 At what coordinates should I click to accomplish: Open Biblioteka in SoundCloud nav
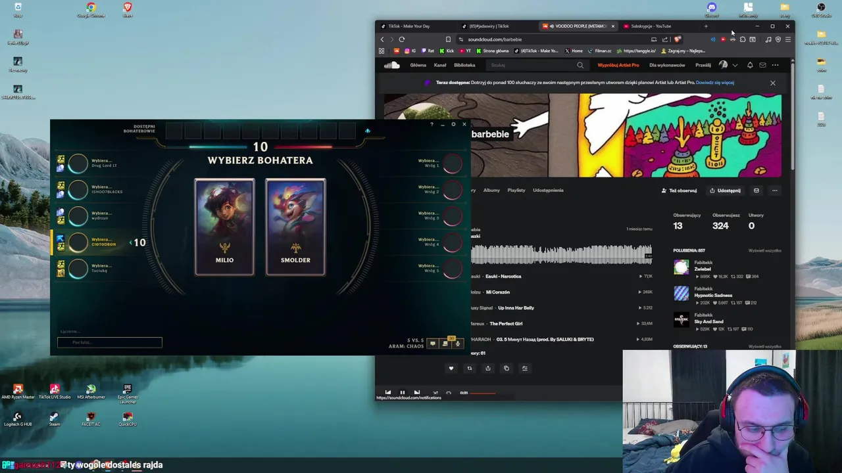tap(464, 65)
